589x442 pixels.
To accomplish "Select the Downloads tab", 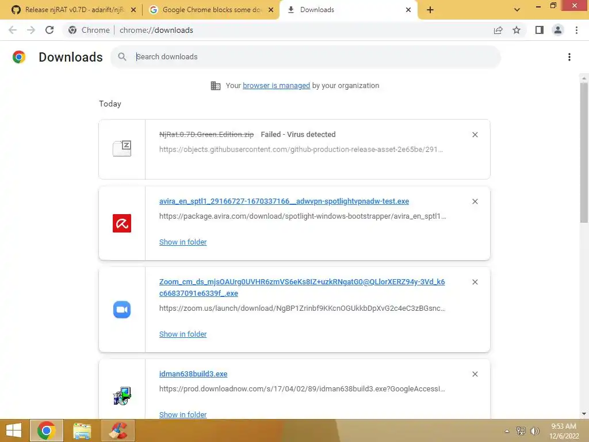I will point(347,10).
